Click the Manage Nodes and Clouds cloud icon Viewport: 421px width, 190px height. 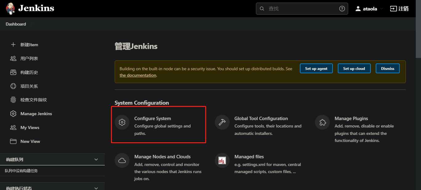click(122, 160)
